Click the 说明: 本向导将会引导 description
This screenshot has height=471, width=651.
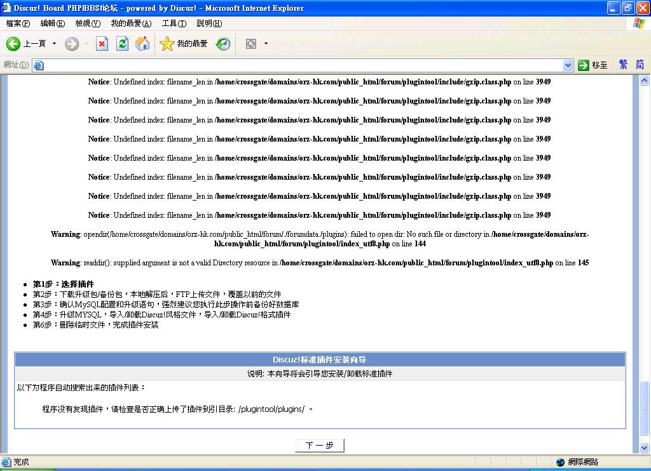pyautogui.click(x=320, y=374)
